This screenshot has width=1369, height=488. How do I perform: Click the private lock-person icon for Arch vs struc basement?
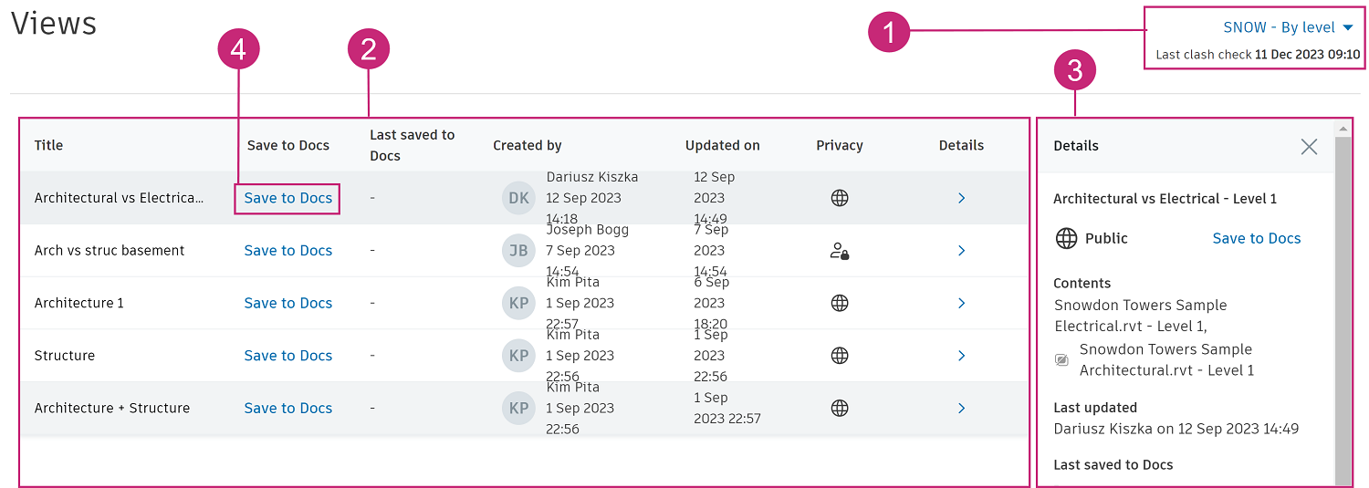pos(840,251)
